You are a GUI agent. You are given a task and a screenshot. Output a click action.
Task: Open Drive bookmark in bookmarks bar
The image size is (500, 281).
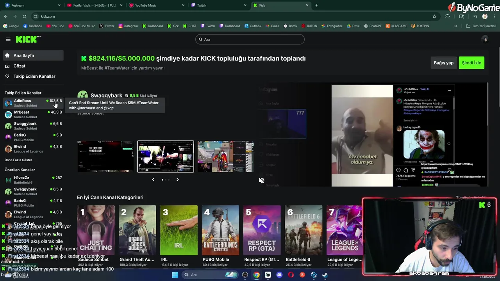click(353, 26)
